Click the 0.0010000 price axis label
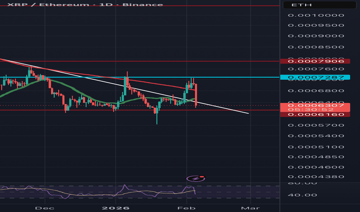This screenshot has width=360, height=212. [316, 15]
